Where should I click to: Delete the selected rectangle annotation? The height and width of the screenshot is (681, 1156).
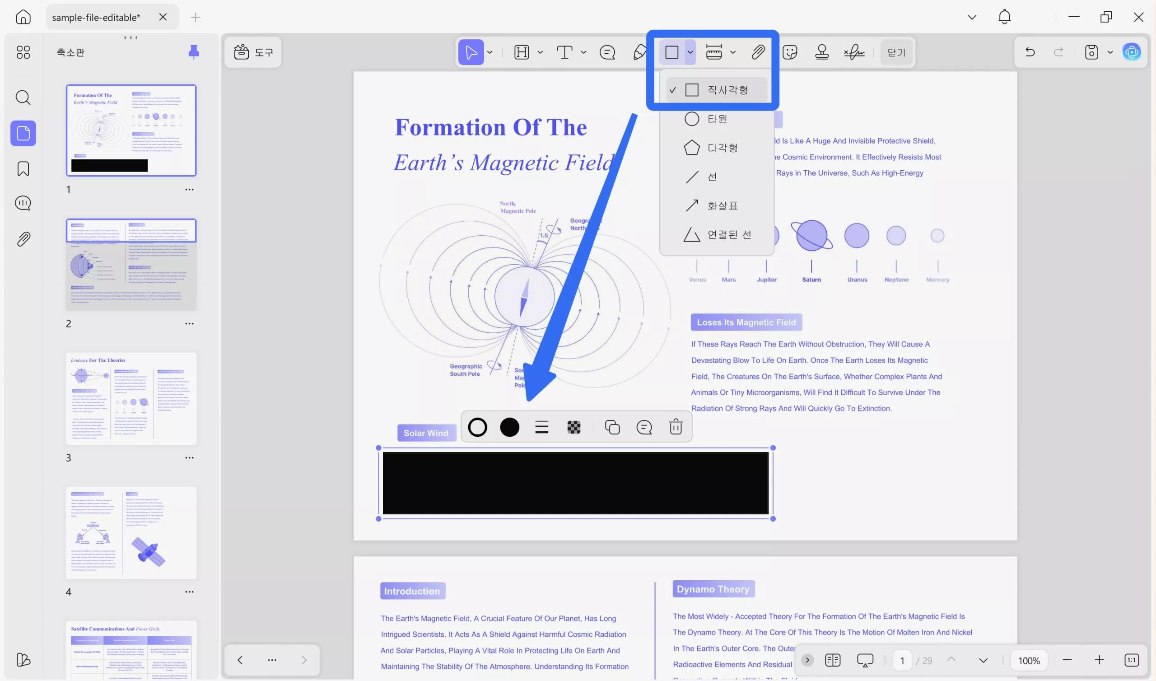(x=676, y=427)
